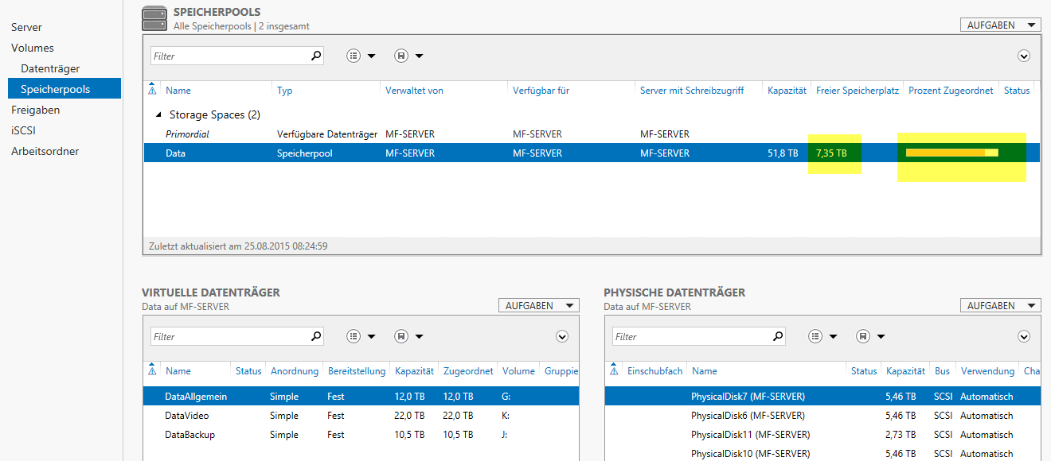
Task: Sort Speicherpools by Prozent Zugeordnet column
Action: tap(951, 91)
